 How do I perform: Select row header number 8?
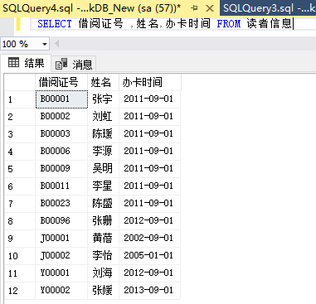pos(20,221)
